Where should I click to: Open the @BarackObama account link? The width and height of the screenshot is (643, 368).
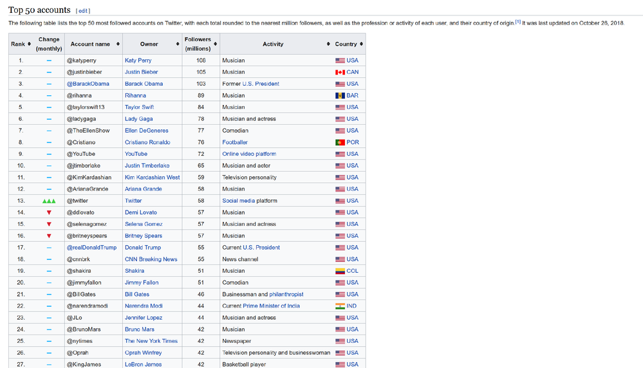pyautogui.click(x=88, y=84)
